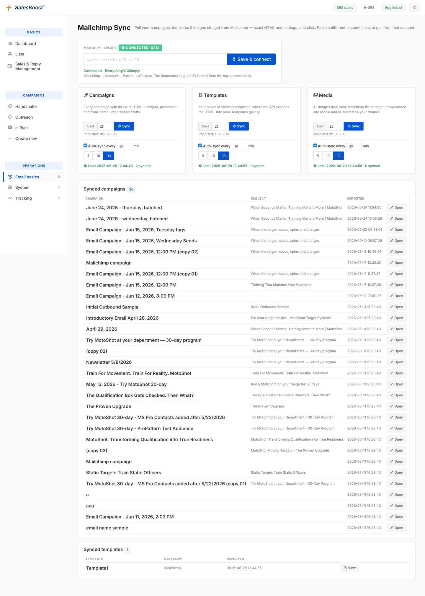
Task: Open the campaign named aaa
Action: 397,506
